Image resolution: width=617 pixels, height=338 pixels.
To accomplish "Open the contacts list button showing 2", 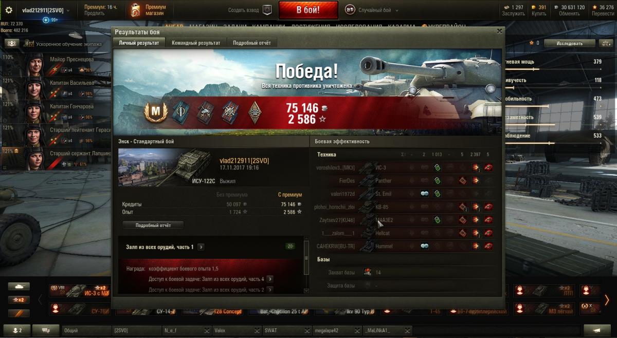I will (16, 330).
